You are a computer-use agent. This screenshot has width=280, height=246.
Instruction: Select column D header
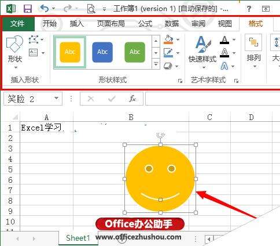coord(251,117)
